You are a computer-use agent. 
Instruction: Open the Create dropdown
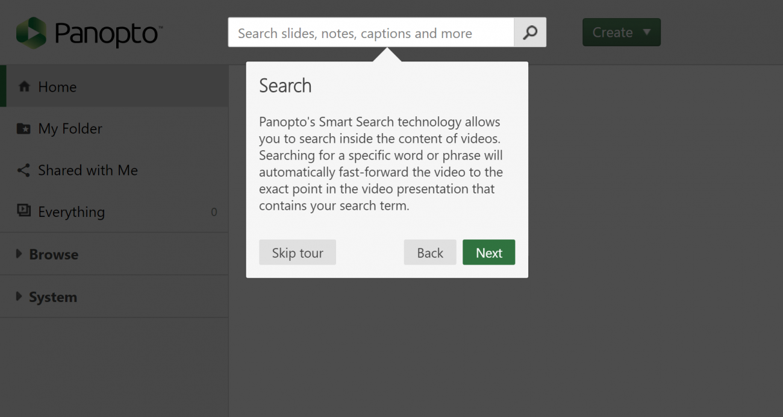pyautogui.click(x=621, y=32)
